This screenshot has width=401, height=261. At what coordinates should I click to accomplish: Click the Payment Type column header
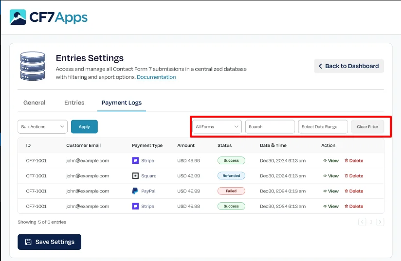click(x=147, y=145)
